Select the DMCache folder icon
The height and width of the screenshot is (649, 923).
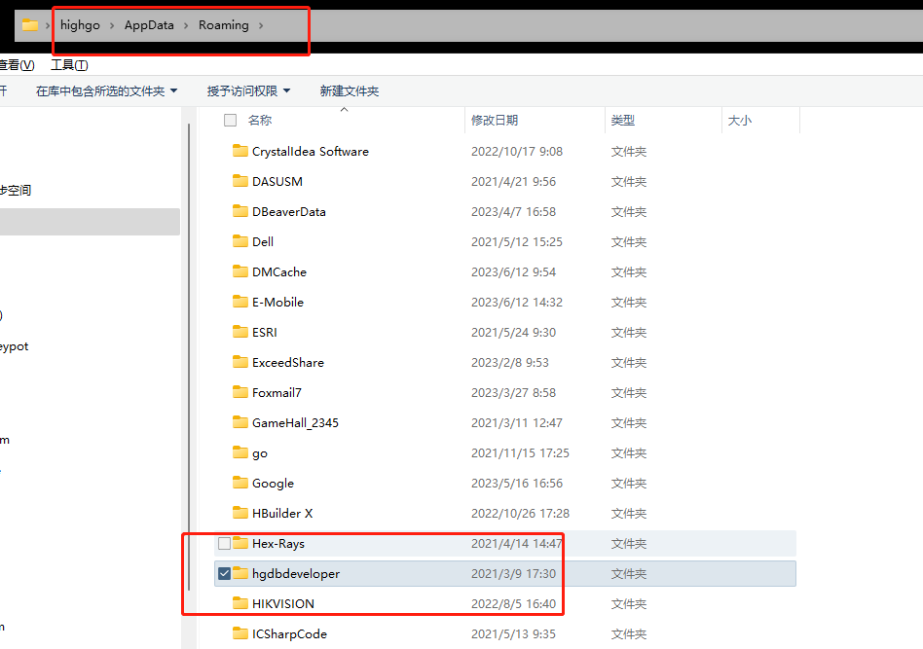click(x=240, y=271)
